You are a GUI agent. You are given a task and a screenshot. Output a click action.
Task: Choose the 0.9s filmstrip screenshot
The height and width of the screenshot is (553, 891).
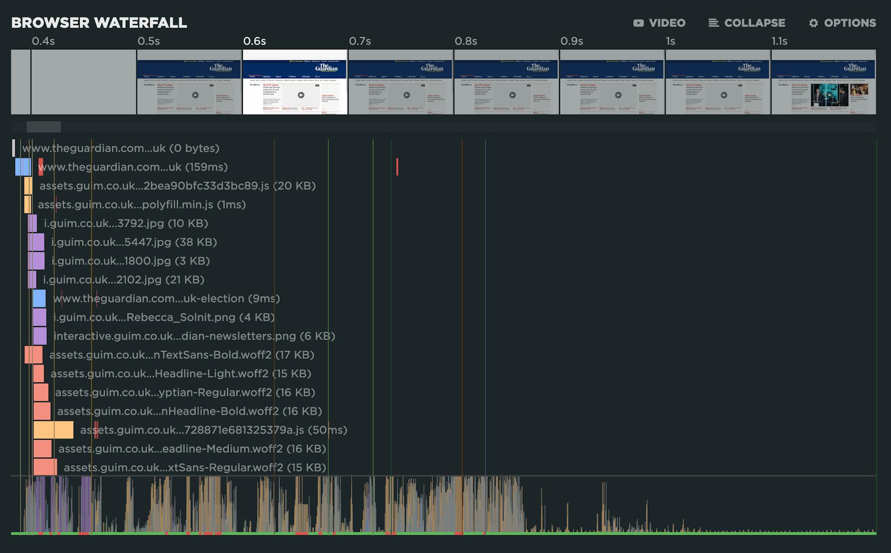click(612, 82)
